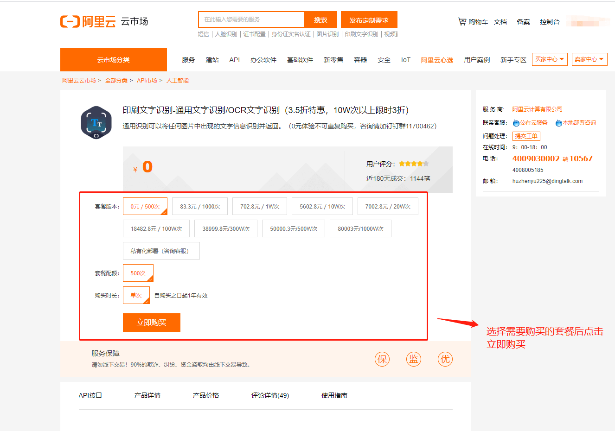
Task: Select the 50000.3元/500W次 package
Action: click(x=294, y=228)
